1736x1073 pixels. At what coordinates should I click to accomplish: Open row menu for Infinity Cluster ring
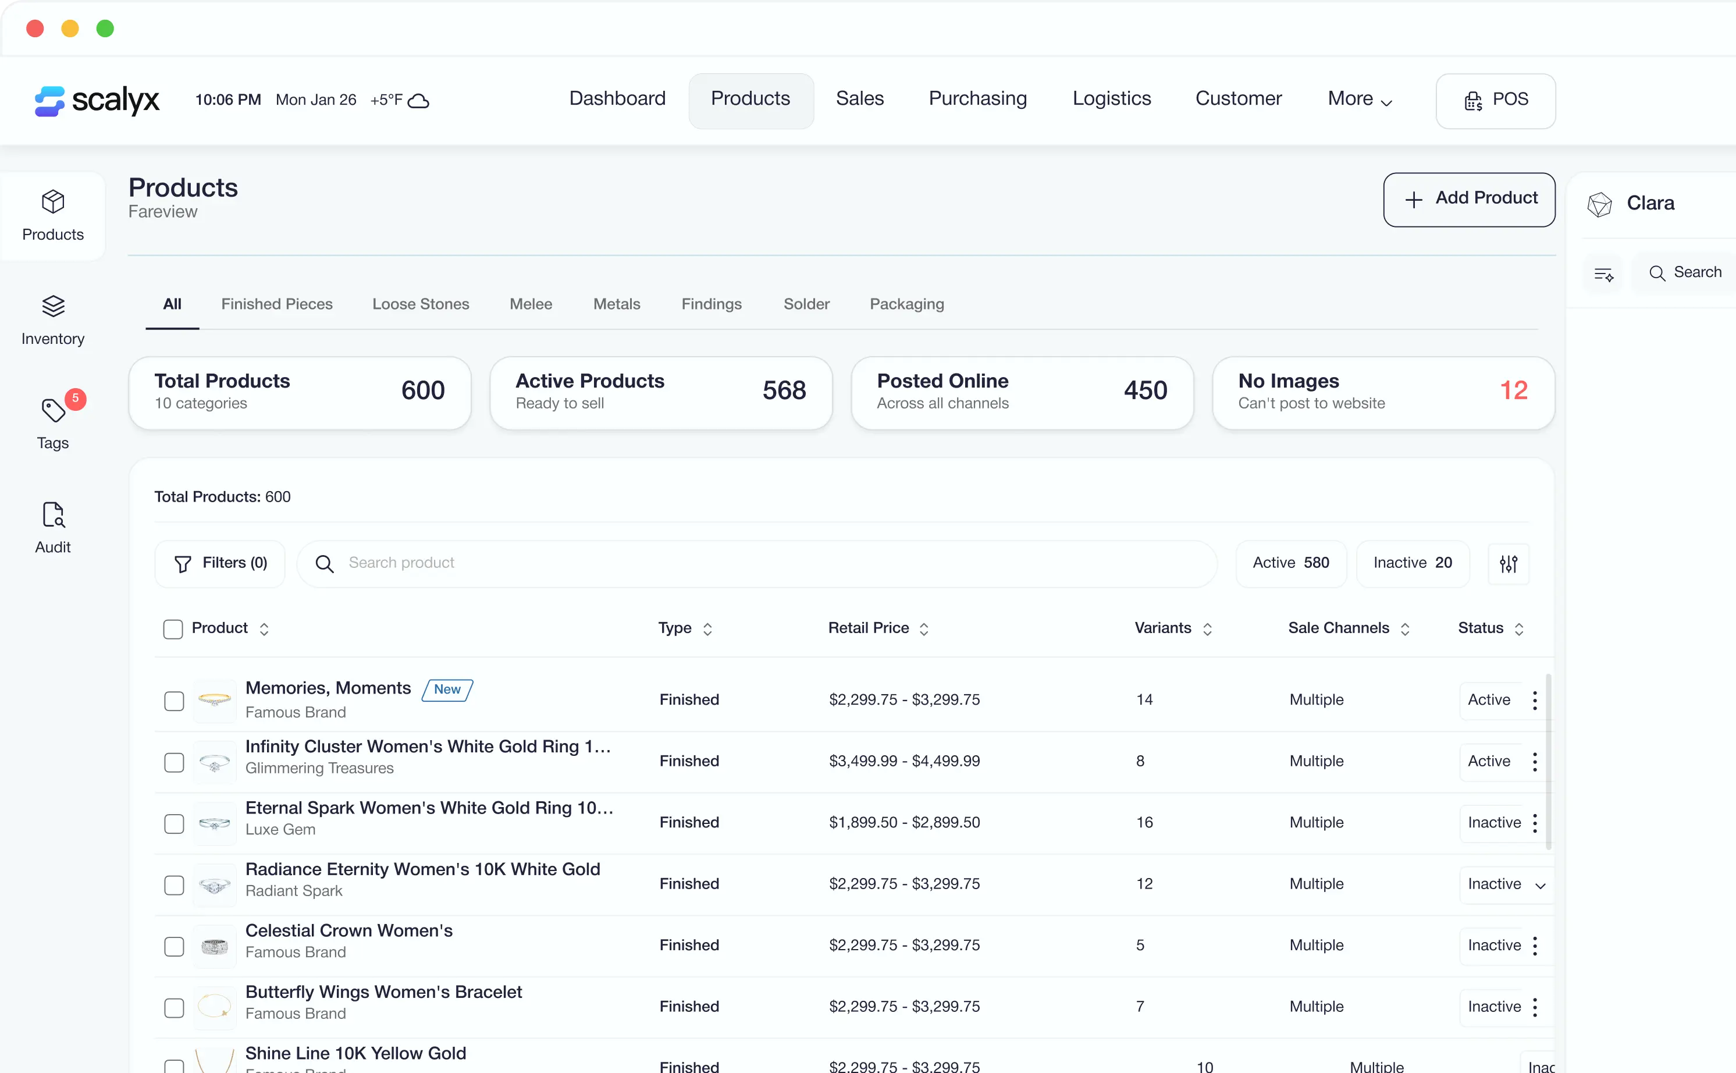click(1535, 762)
